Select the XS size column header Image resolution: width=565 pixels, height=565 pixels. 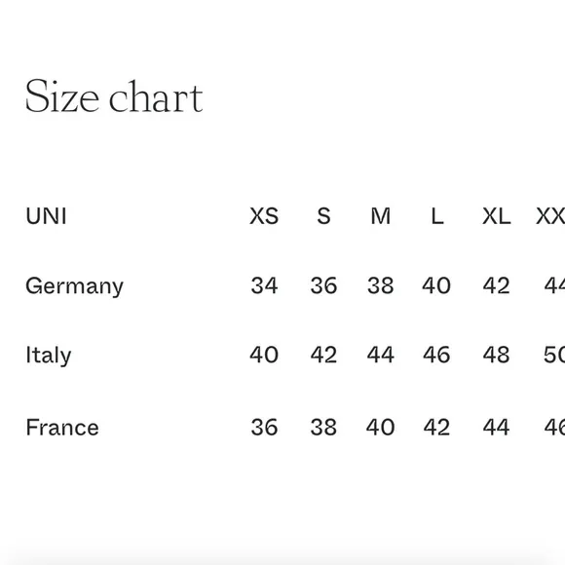point(264,216)
